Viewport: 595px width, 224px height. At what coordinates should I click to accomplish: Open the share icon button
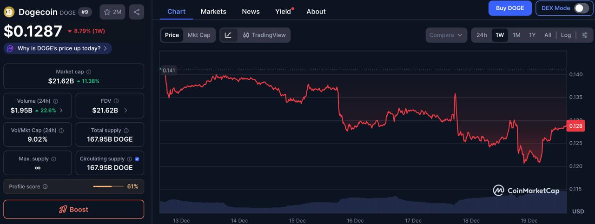[x=137, y=12]
